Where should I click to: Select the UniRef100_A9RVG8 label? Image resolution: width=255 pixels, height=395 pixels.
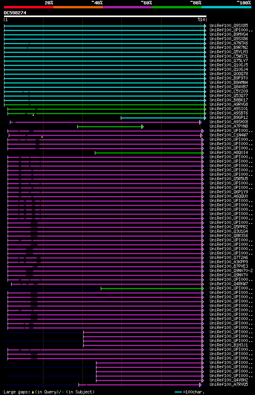pyautogui.click(x=229, y=105)
